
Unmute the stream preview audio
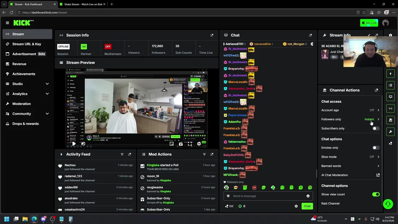pyautogui.click(x=83, y=144)
